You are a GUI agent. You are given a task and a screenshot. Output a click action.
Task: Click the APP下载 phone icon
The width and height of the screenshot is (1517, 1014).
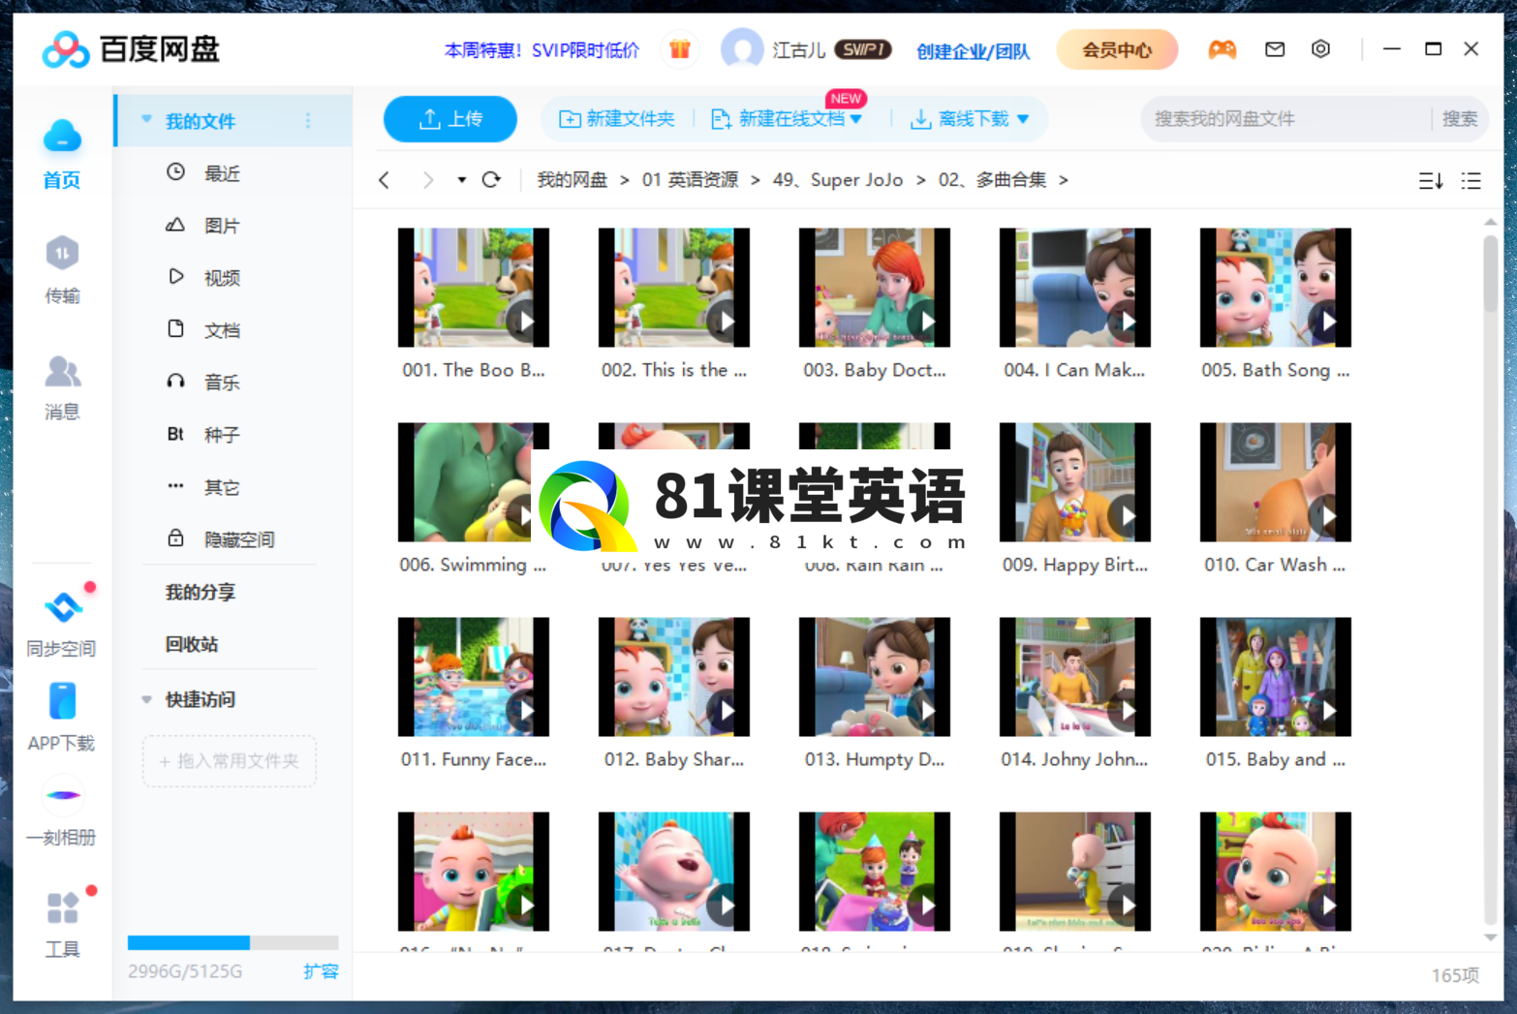pyautogui.click(x=62, y=701)
